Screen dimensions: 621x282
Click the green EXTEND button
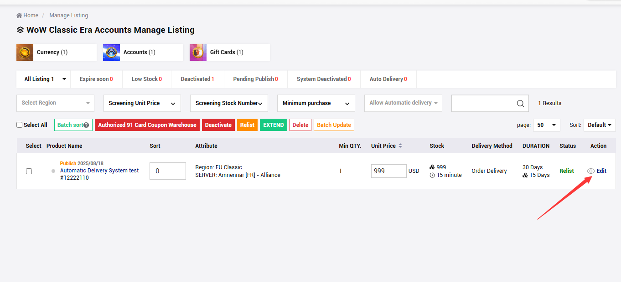[x=273, y=125]
